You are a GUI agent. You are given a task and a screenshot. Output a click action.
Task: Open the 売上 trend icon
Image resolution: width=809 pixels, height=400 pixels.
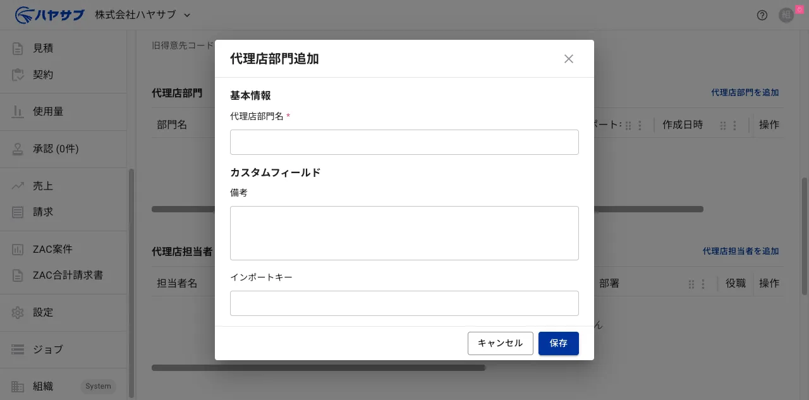point(18,186)
